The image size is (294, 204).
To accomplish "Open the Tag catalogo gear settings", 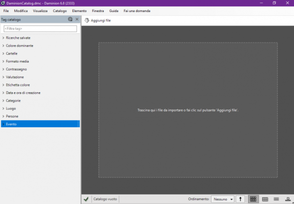I will click(x=70, y=19).
